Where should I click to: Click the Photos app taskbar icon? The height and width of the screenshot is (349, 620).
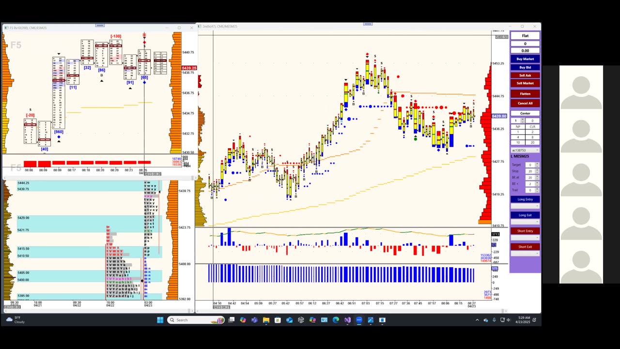point(371,320)
